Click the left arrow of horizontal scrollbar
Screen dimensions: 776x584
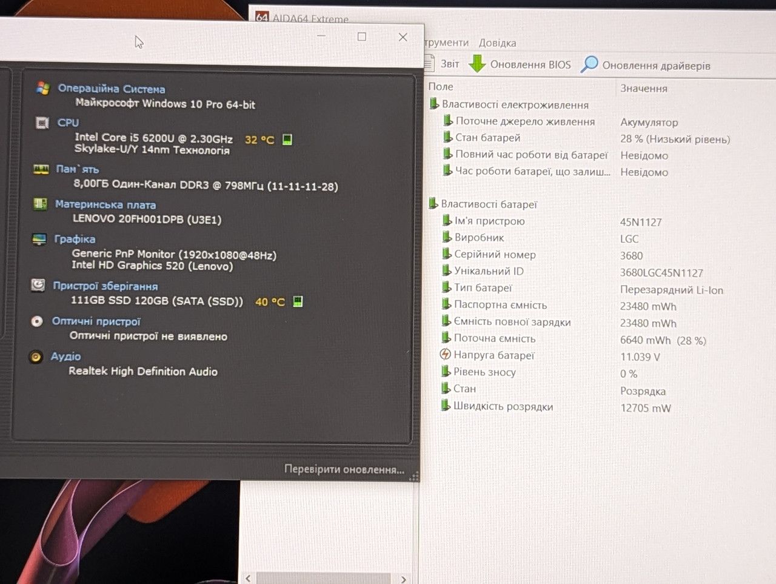(x=248, y=579)
